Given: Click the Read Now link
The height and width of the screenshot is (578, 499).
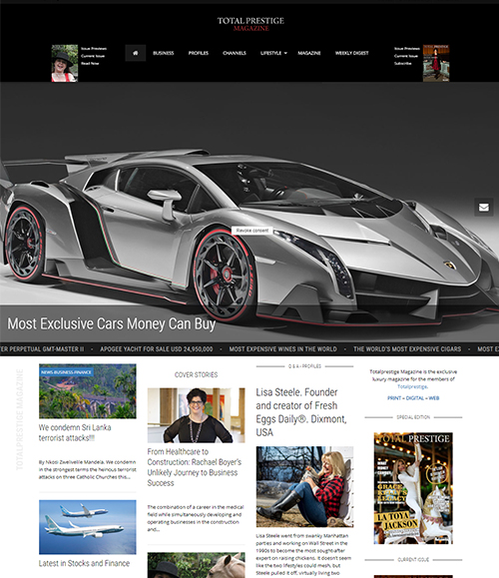Looking at the screenshot, I should click(x=90, y=64).
